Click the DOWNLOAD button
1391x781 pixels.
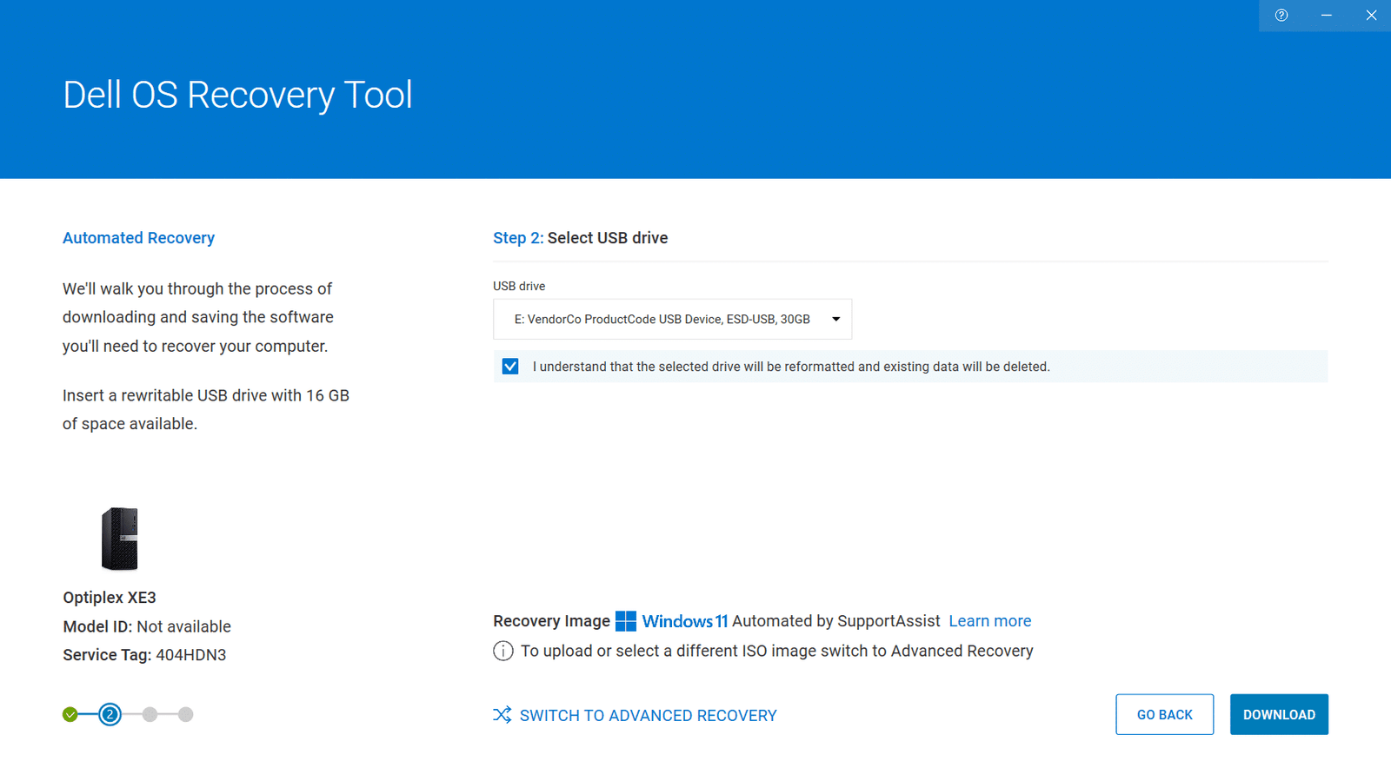point(1279,714)
